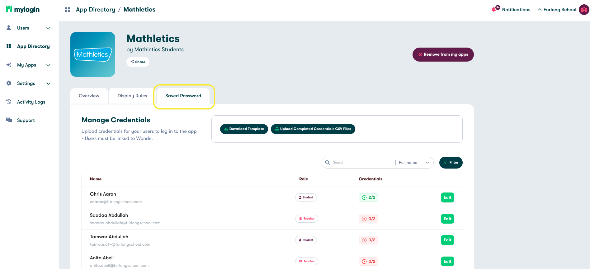
Task: Edit credentials for Saadaa Abdullah
Action: 447,219
